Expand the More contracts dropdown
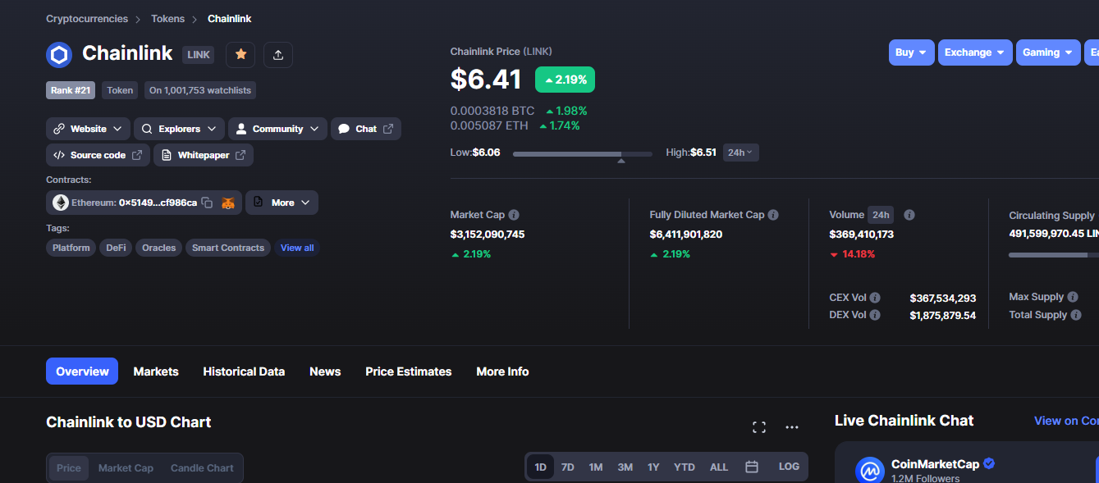The width and height of the screenshot is (1099, 483). pos(282,203)
